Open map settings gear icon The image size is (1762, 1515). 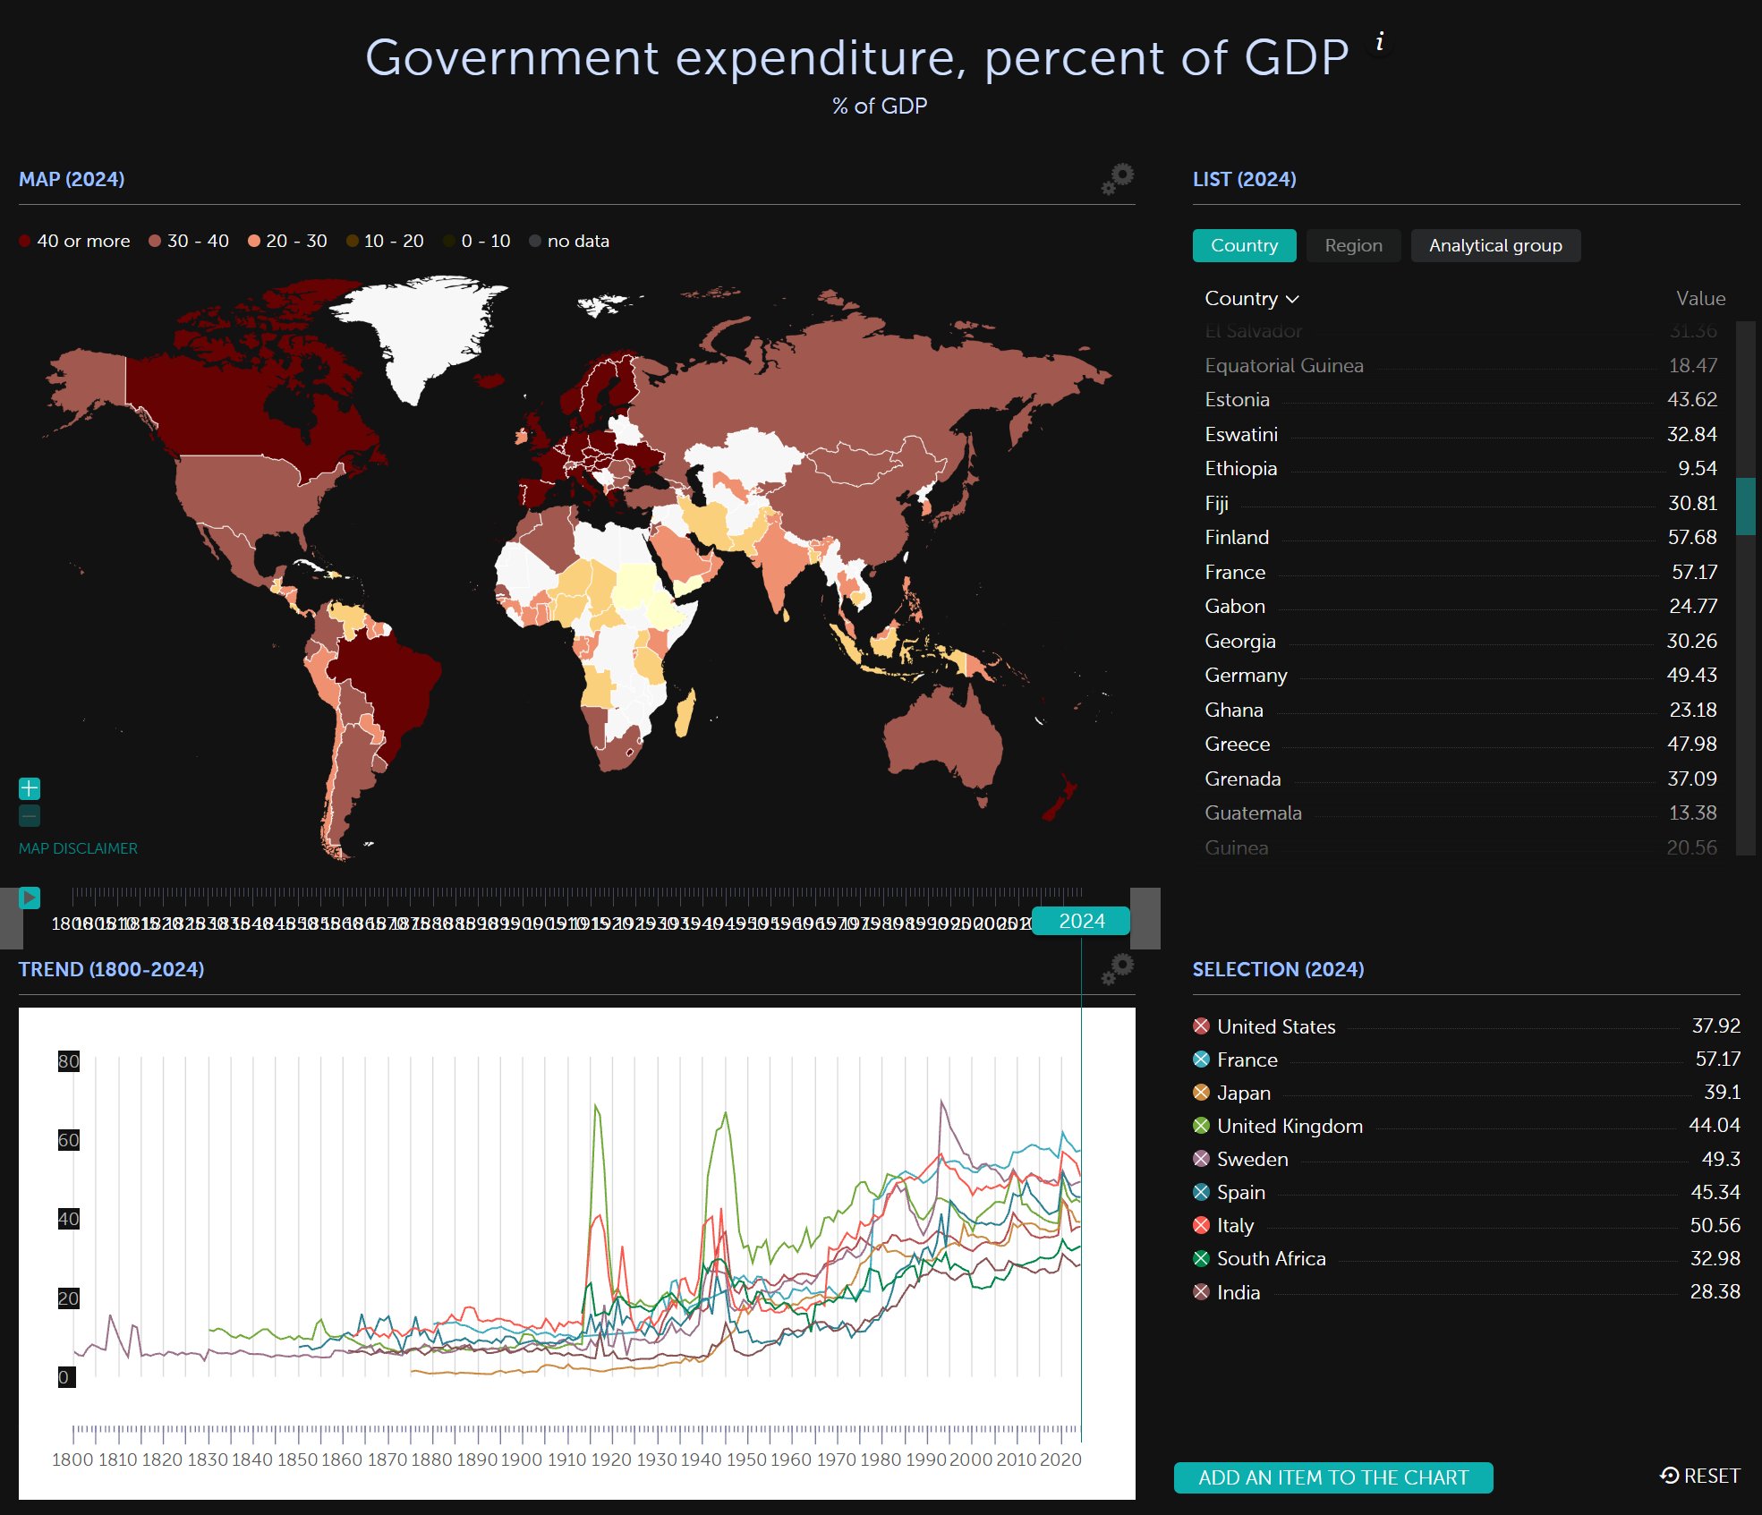coord(1118,179)
